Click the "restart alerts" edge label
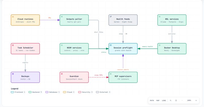204x107 pixels. [123, 70]
